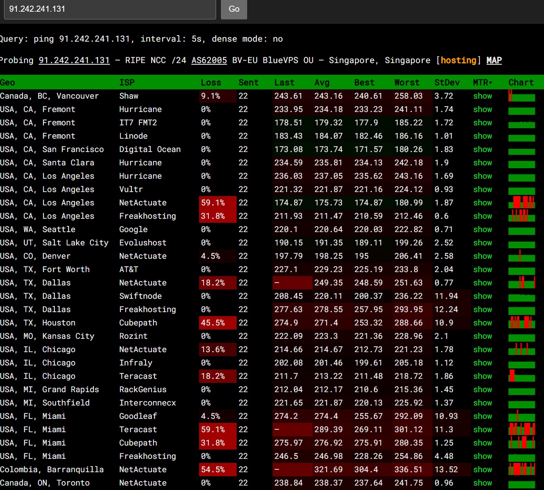
Task: Click the 91.242.241.131 link in the Probing line
Action: pos(74,60)
